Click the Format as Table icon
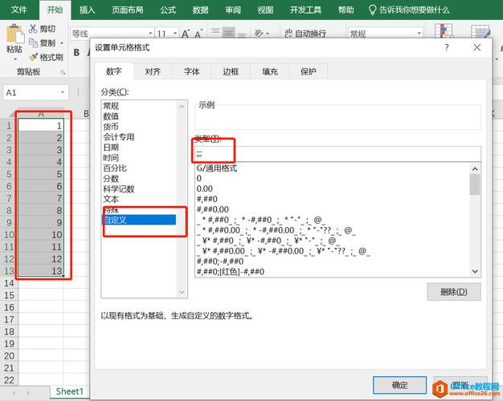 tap(481, 32)
